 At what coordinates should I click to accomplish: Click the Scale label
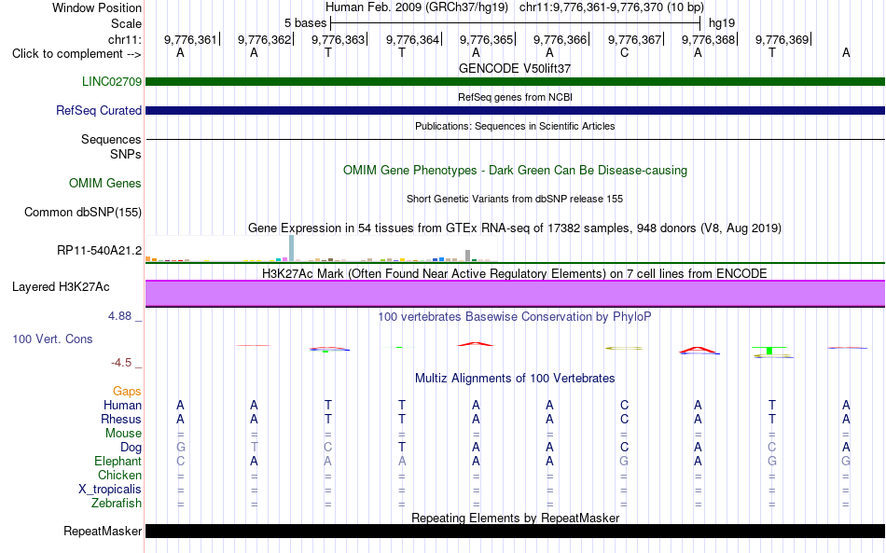[x=127, y=23]
